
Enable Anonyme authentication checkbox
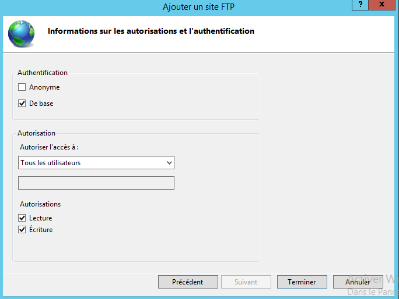[22, 87]
